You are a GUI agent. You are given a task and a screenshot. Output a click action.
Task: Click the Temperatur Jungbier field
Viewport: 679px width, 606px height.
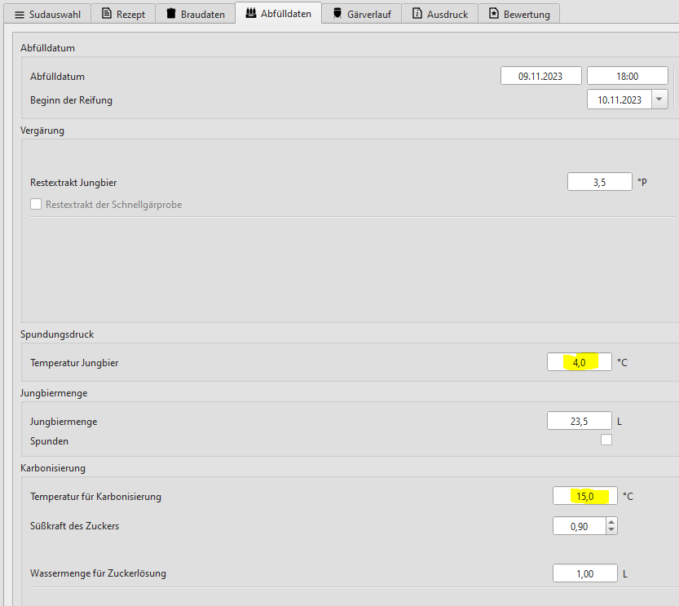click(579, 362)
